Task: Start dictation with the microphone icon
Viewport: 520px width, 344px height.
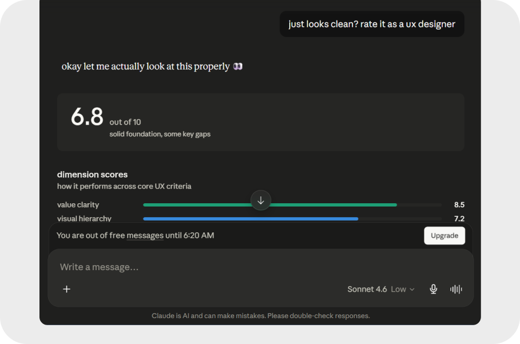Action: tap(433, 289)
